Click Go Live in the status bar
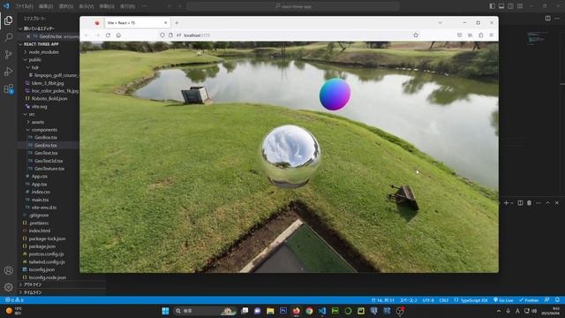The height and width of the screenshot is (318, 565). 503,300
